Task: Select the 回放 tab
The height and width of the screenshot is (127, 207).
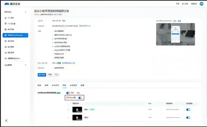Action: (64, 85)
